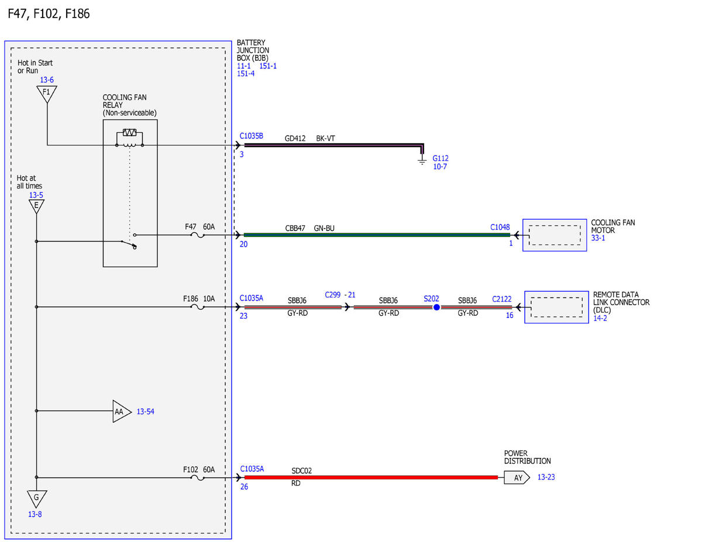Click the AY power distribution arrow
The height and width of the screenshot is (542, 702).
(x=517, y=477)
